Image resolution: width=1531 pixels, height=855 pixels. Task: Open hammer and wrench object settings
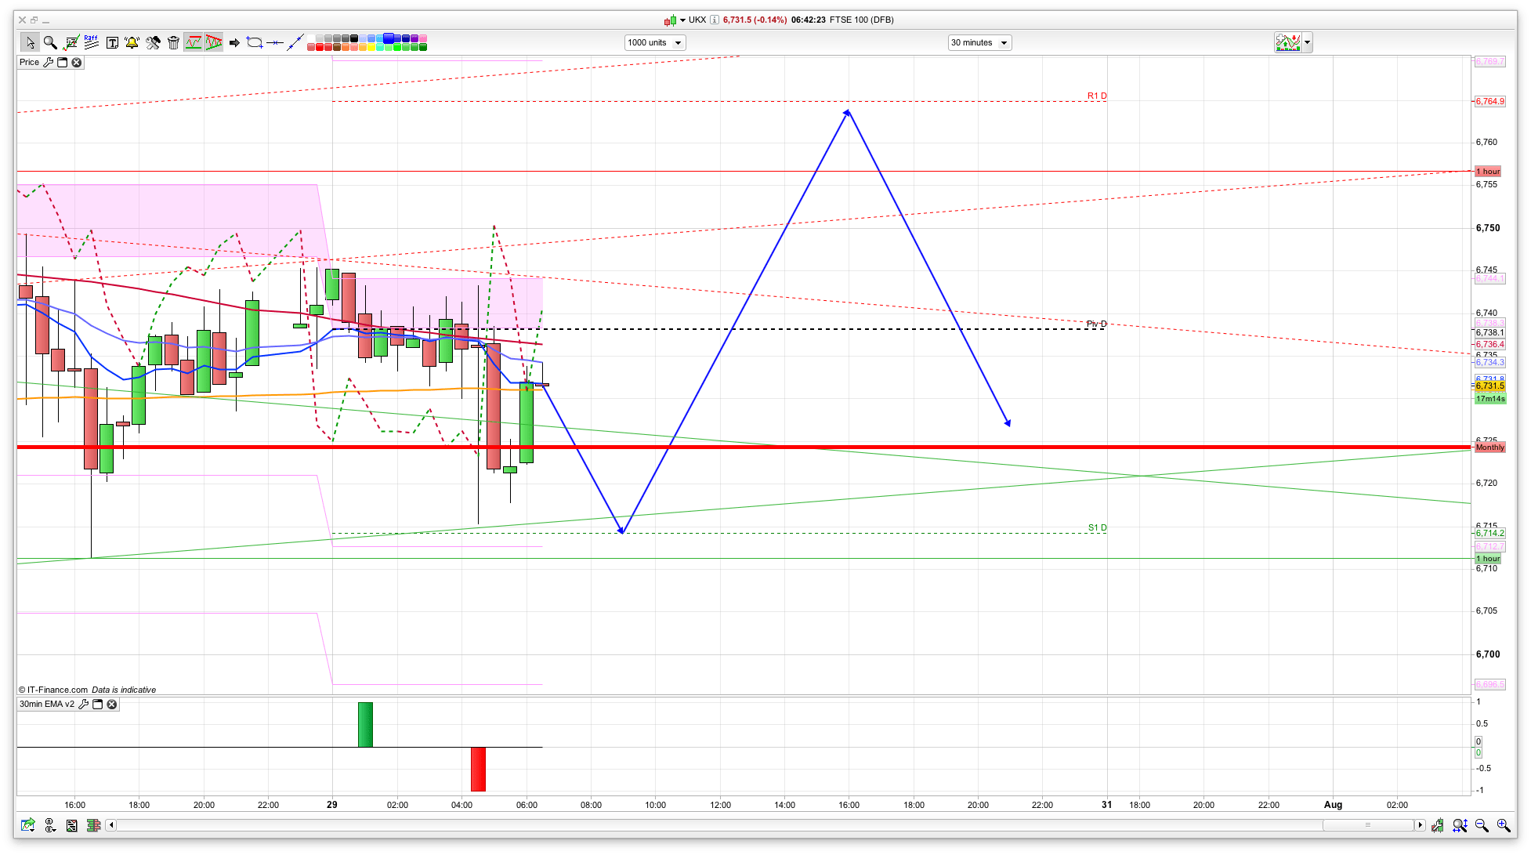click(x=153, y=42)
